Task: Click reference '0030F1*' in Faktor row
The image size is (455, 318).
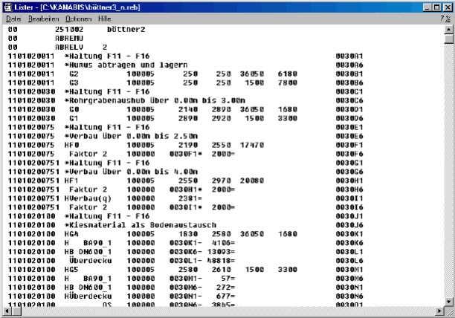Action: click(x=186, y=154)
